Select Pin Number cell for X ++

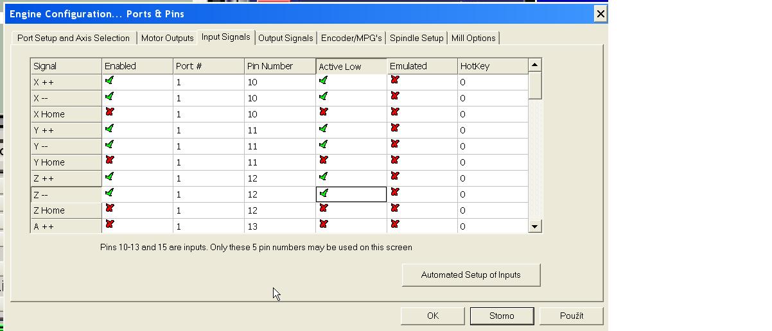tap(279, 82)
